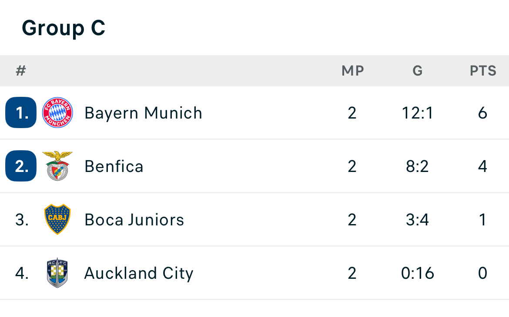Click the Boca Juniors CABJ badge
The width and height of the screenshot is (509, 317).
57,219
